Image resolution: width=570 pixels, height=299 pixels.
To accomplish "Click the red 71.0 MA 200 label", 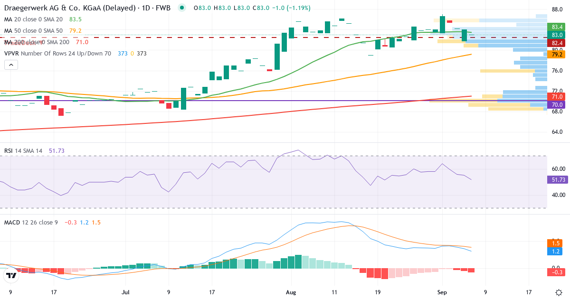I will click(556, 96).
